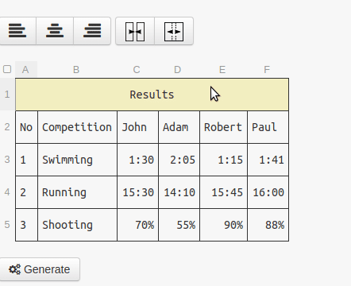This screenshot has height=286, width=351.
Task: Select column B header
Action: [76, 70]
